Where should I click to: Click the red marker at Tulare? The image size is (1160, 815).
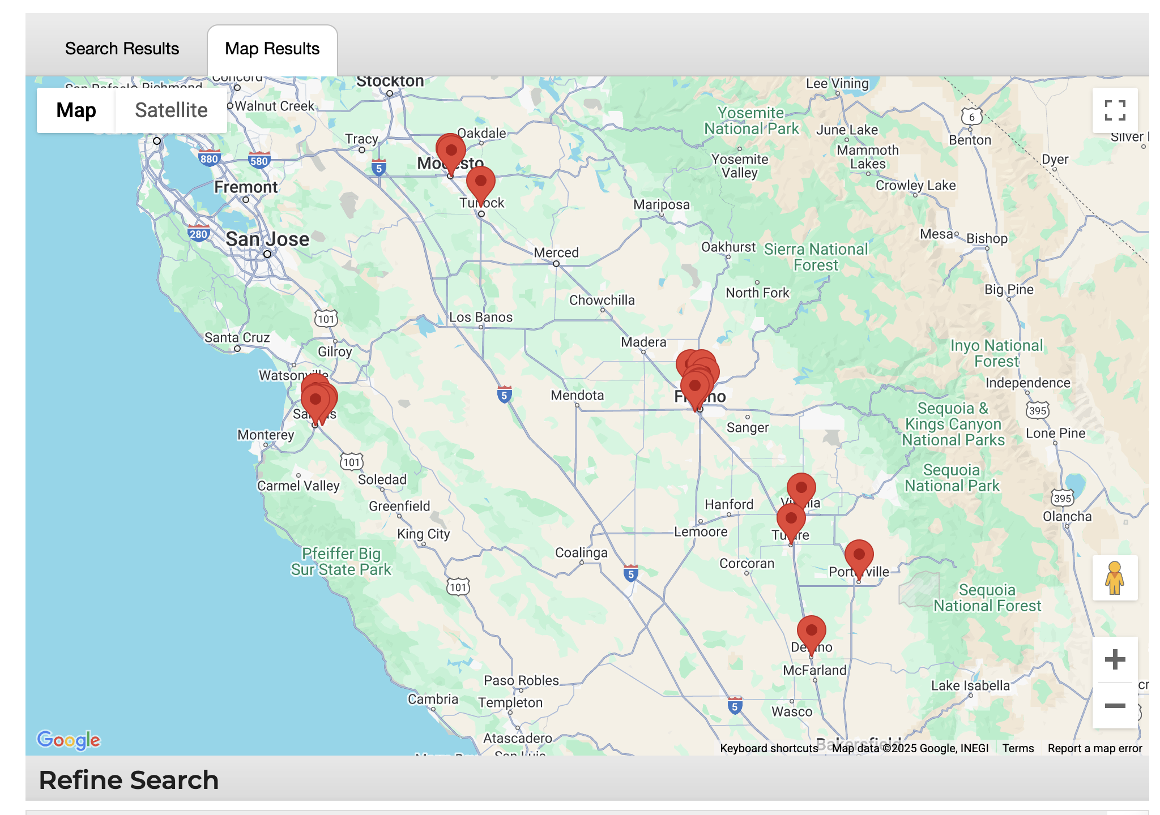[x=791, y=520]
